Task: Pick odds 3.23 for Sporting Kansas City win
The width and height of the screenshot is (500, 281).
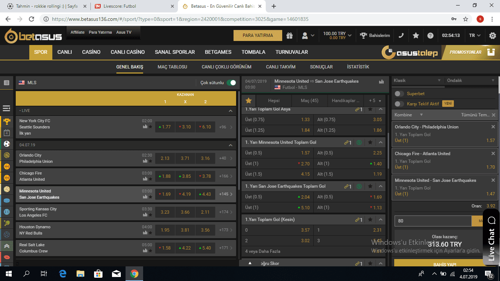Action: tap(165, 212)
